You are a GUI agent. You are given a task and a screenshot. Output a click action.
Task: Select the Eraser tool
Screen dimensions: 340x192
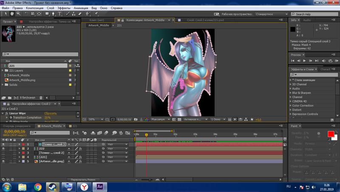80,14
